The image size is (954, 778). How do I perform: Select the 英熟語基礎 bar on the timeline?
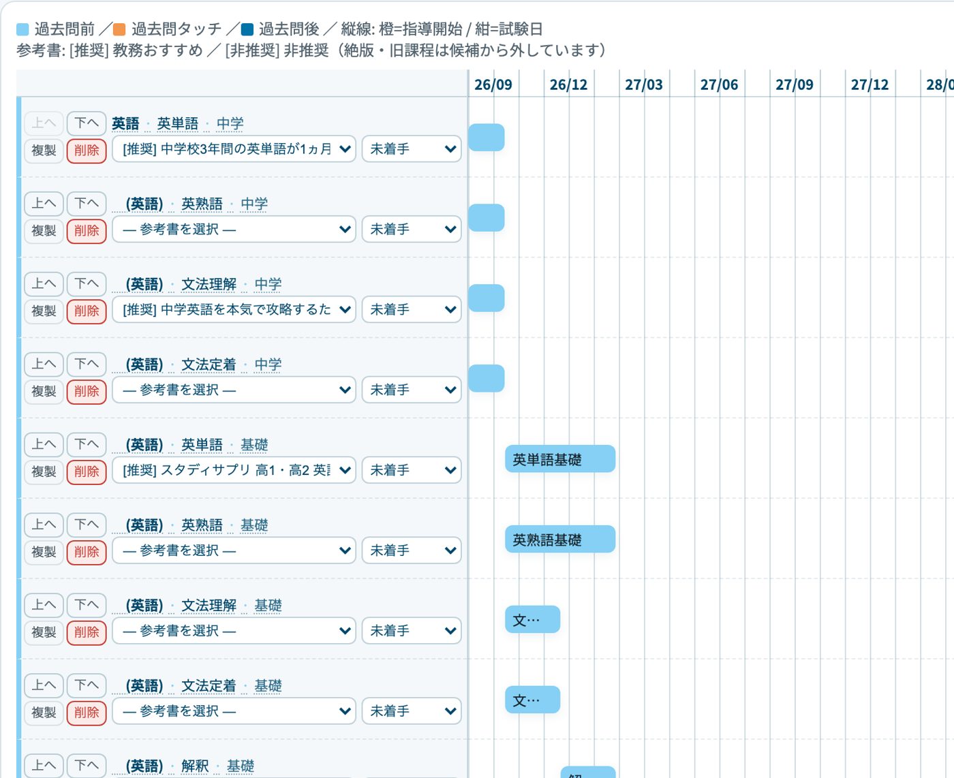coord(560,540)
